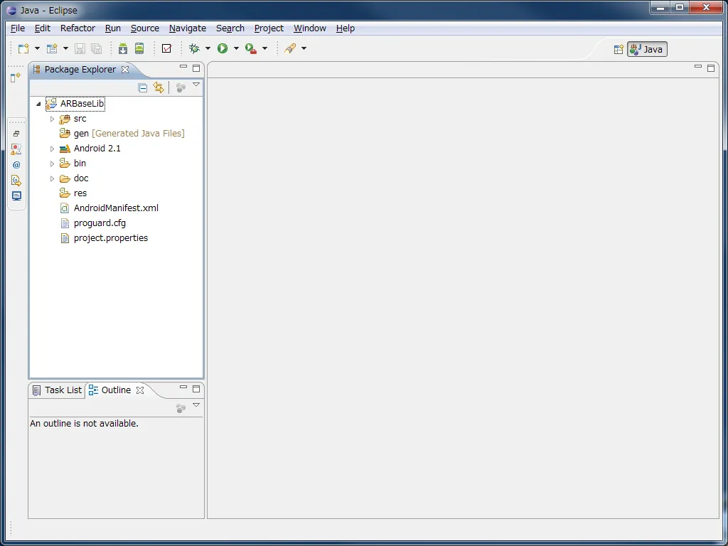Maximize the Package Explorer panel

tap(196, 68)
